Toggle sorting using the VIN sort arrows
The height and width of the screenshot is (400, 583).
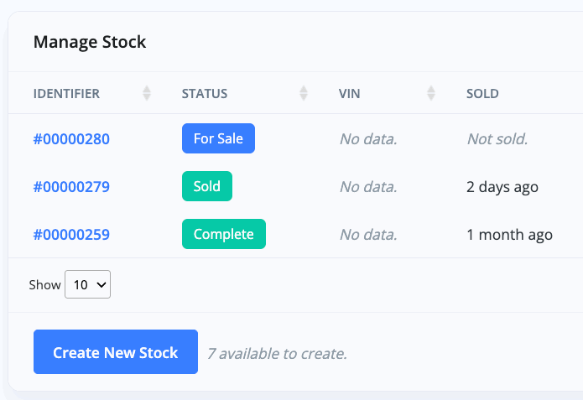tap(431, 93)
